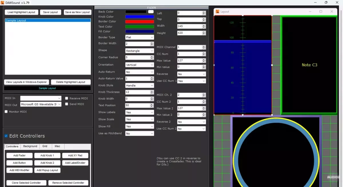Open the Show Labels dropdown
Image resolution: width=343 pixels, height=187 pixels.
pos(139,112)
